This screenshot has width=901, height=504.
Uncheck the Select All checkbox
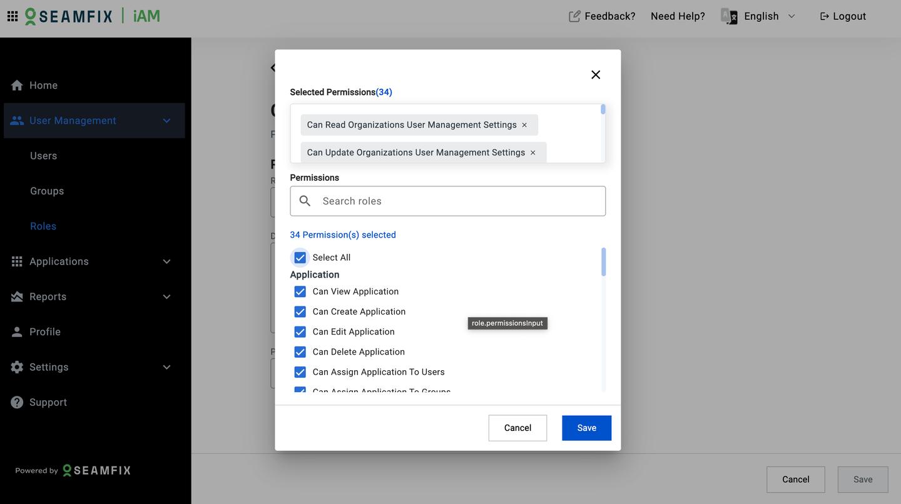(300, 258)
